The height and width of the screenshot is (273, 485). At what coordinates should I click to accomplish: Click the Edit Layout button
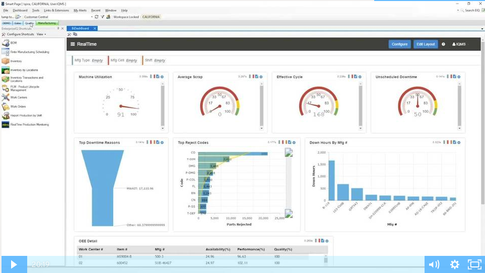pos(426,44)
